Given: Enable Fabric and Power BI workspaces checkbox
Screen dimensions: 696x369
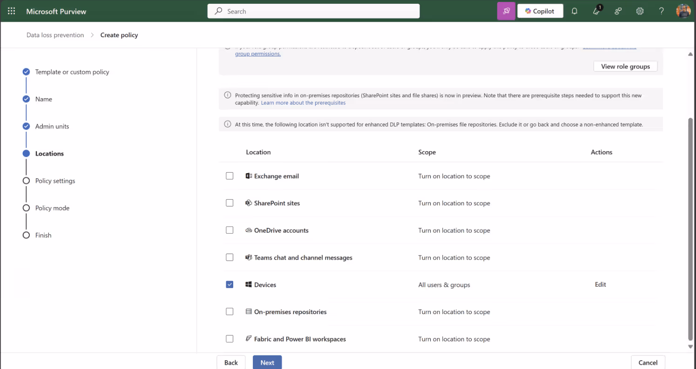Looking at the screenshot, I should pos(230,339).
